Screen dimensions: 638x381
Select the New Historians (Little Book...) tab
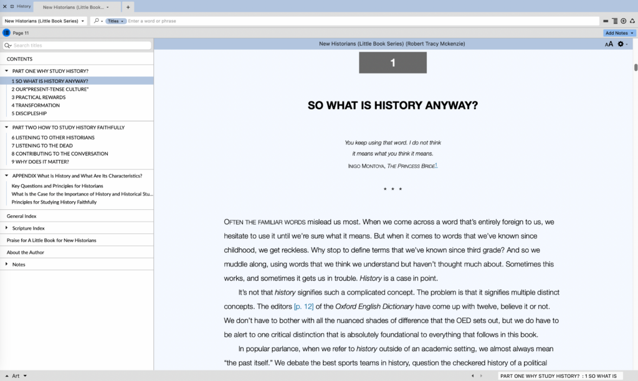(x=75, y=7)
